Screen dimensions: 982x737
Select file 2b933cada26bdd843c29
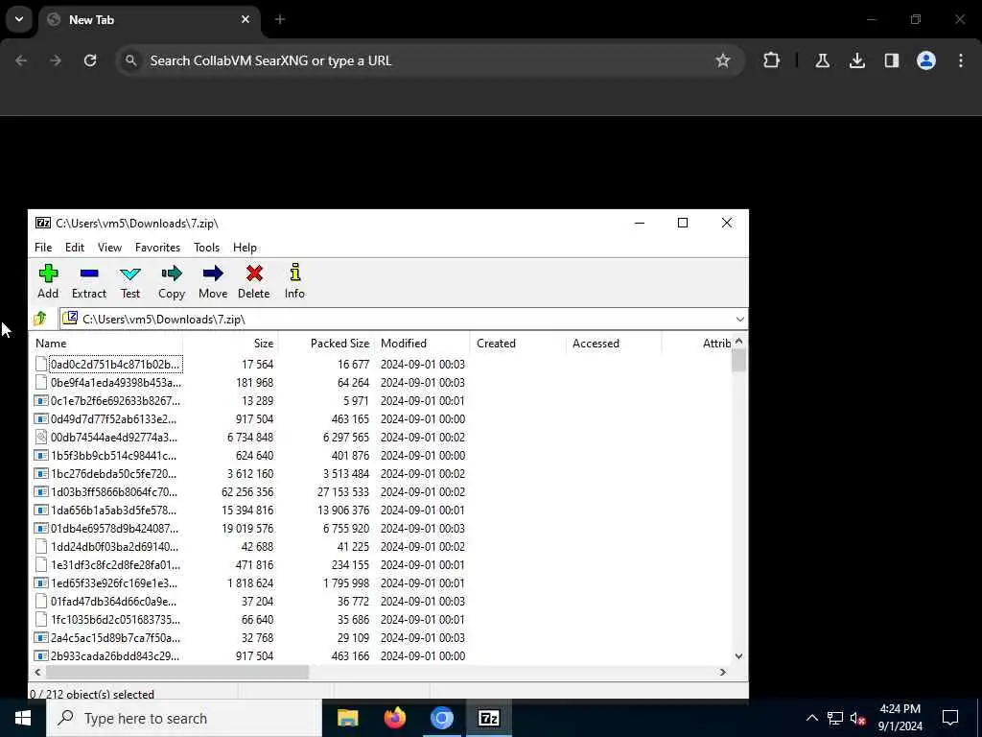point(115,655)
